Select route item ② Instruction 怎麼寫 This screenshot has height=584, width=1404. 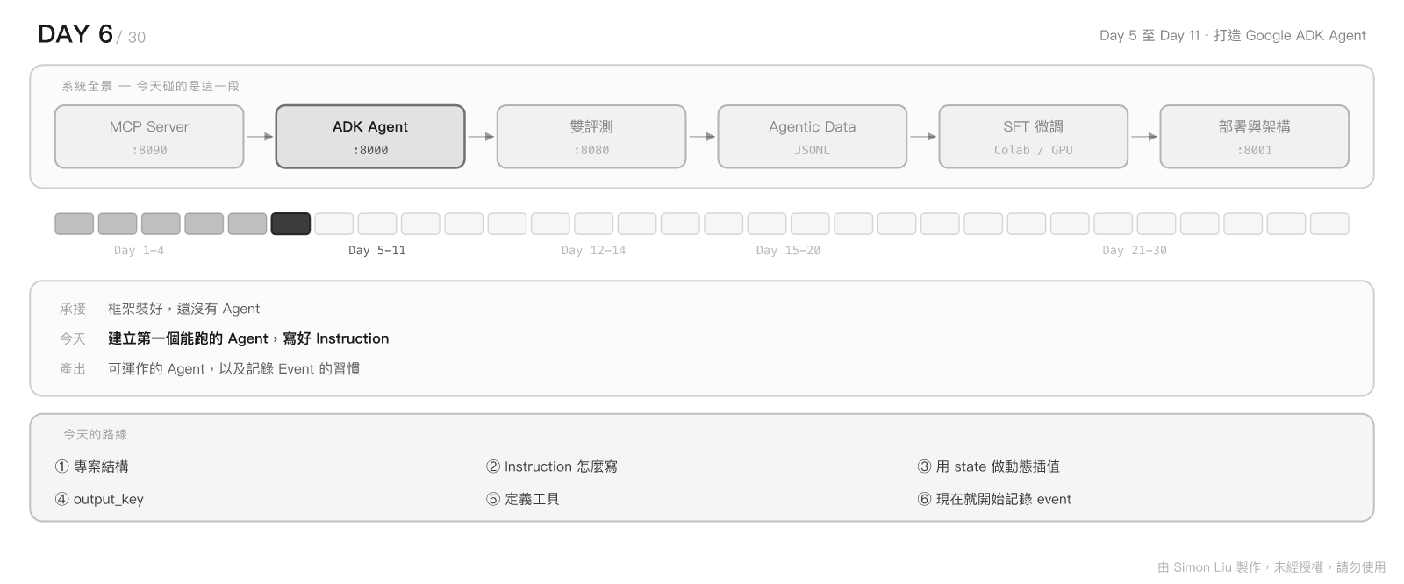click(552, 466)
